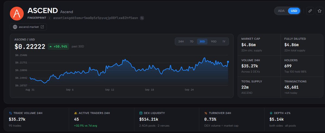Screen dimensions: 325x133
Task: Select the 7D chart range
Action: click(x=192, y=41)
